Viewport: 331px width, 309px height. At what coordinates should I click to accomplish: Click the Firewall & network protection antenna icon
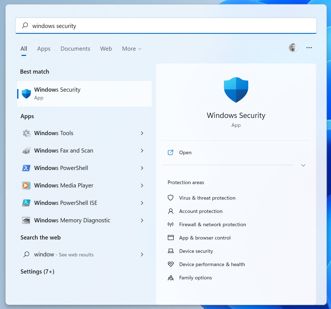tap(170, 224)
